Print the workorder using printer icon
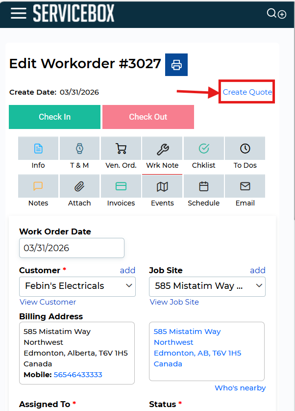295x411 pixels. pos(176,65)
